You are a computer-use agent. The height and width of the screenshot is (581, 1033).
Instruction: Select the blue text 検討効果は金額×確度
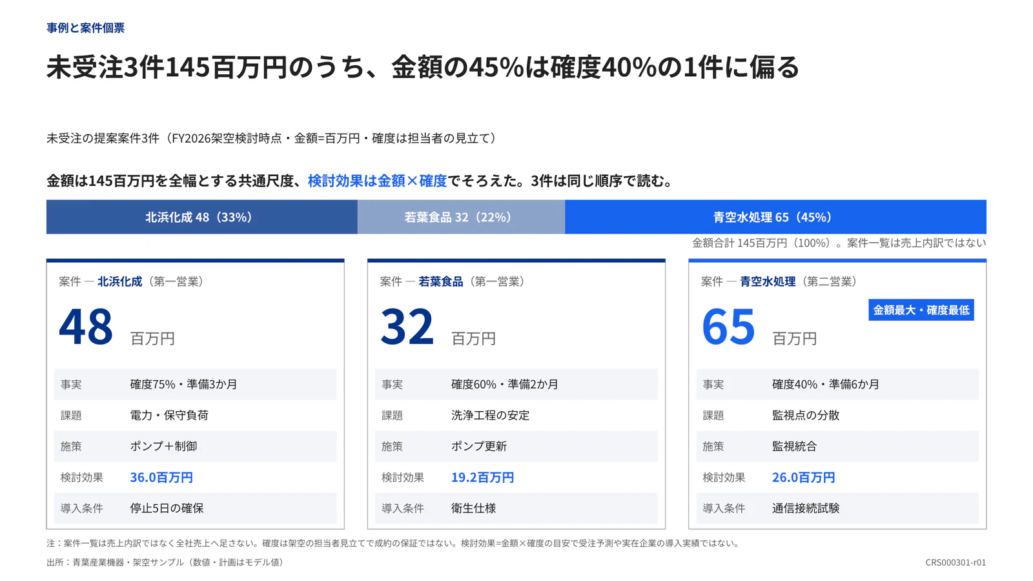377,181
